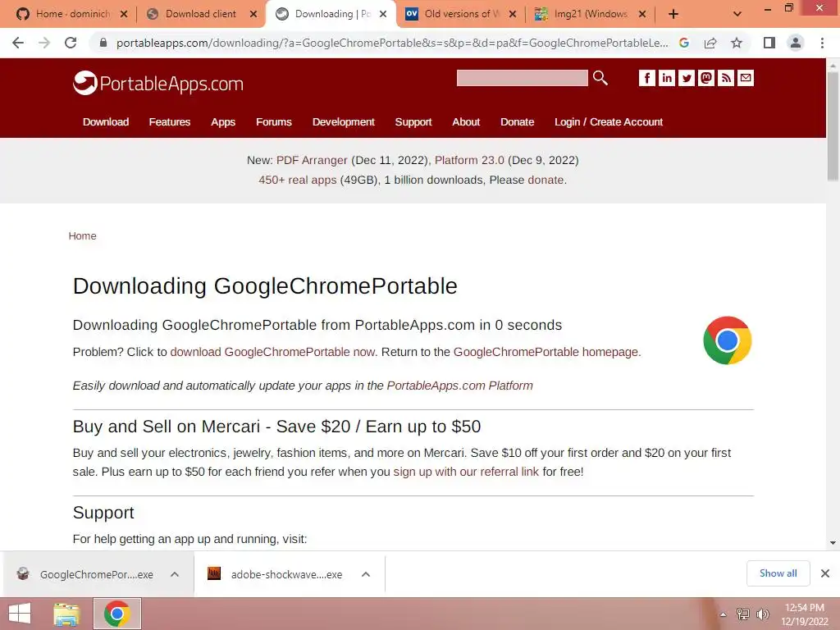840x630 pixels.
Task: Click the browser forward arrow
Action: [44, 43]
